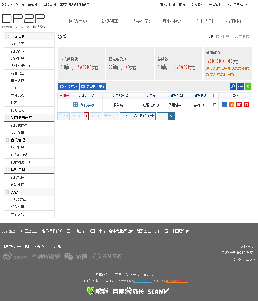Open 投资列表 in the main navigation

pyautogui.click(x=109, y=21)
